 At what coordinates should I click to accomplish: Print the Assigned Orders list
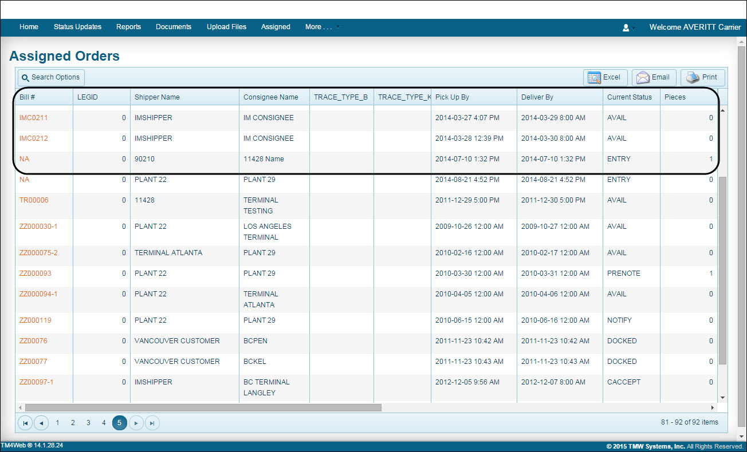(x=703, y=77)
